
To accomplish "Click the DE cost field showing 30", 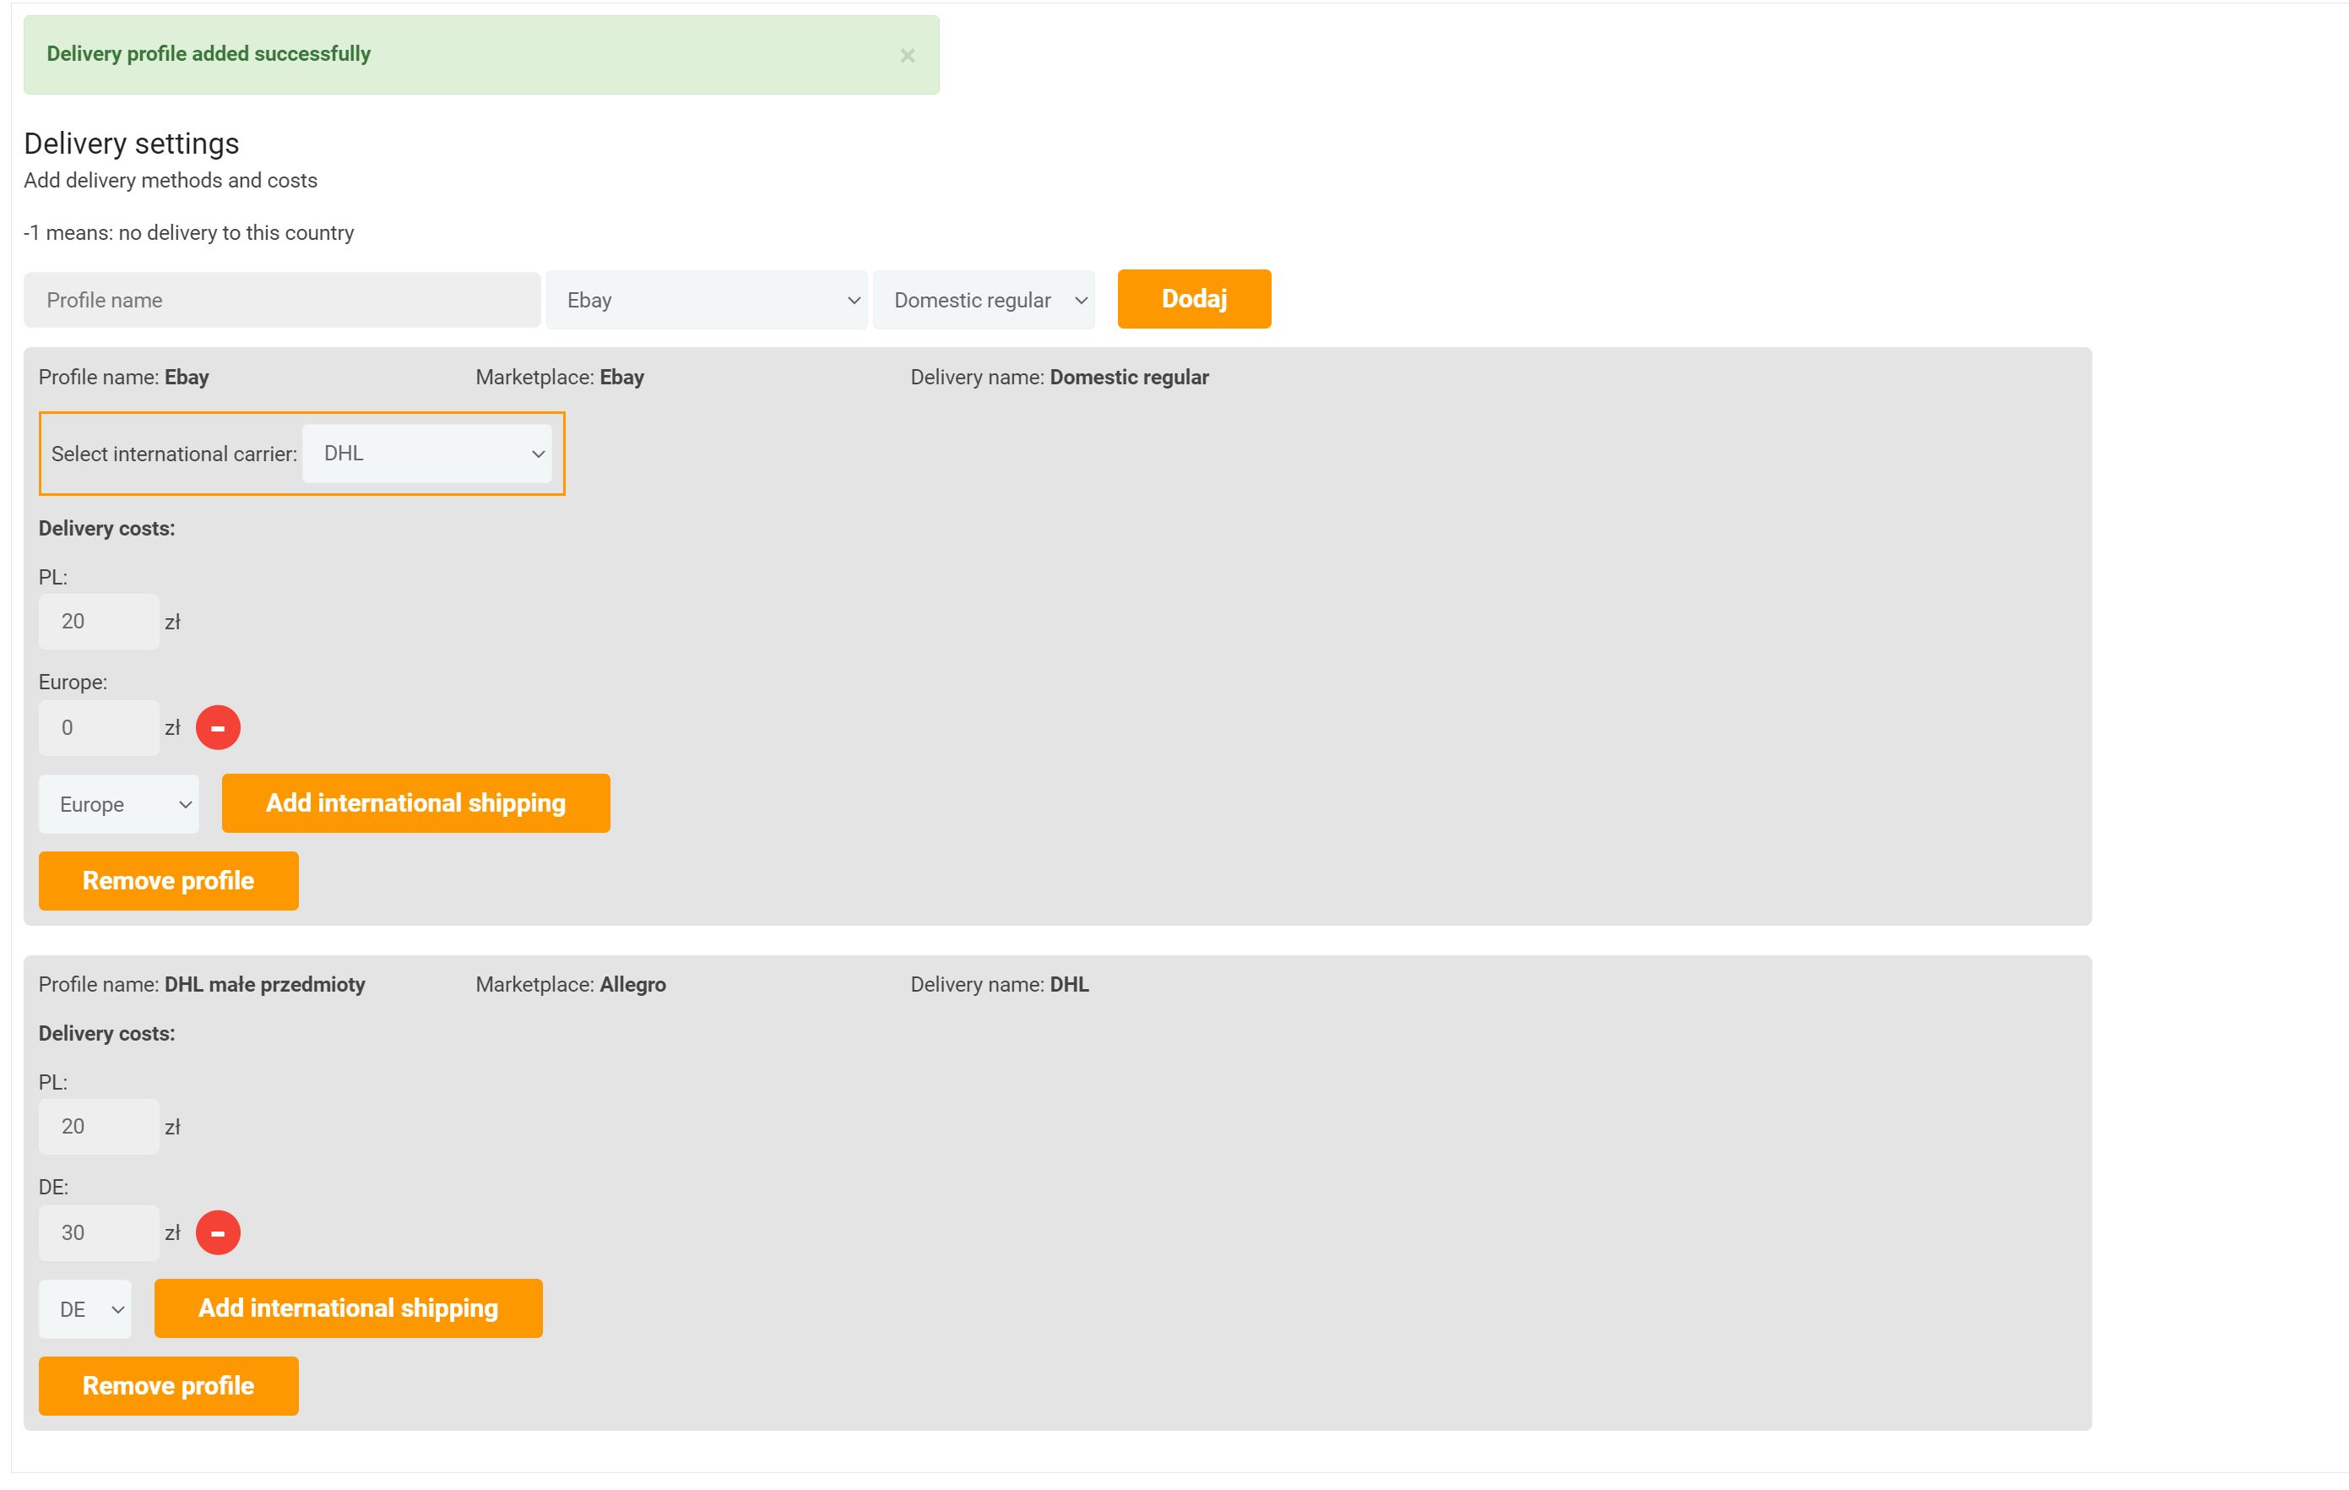I will pos(99,1232).
